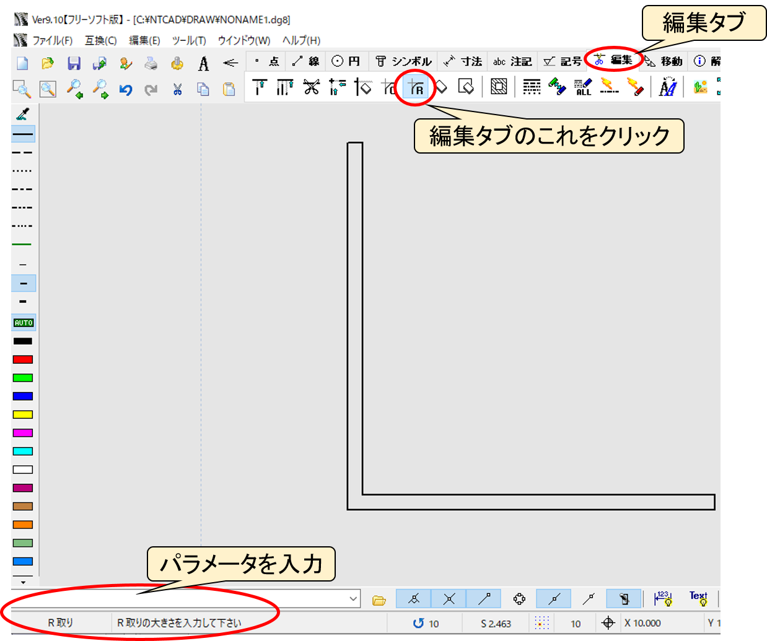Switch to the 線 tab
767x641 pixels.
point(306,61)
